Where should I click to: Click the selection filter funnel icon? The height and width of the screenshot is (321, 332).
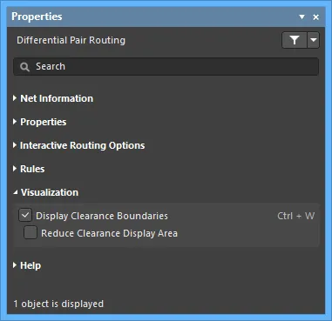tap(295, 40)
